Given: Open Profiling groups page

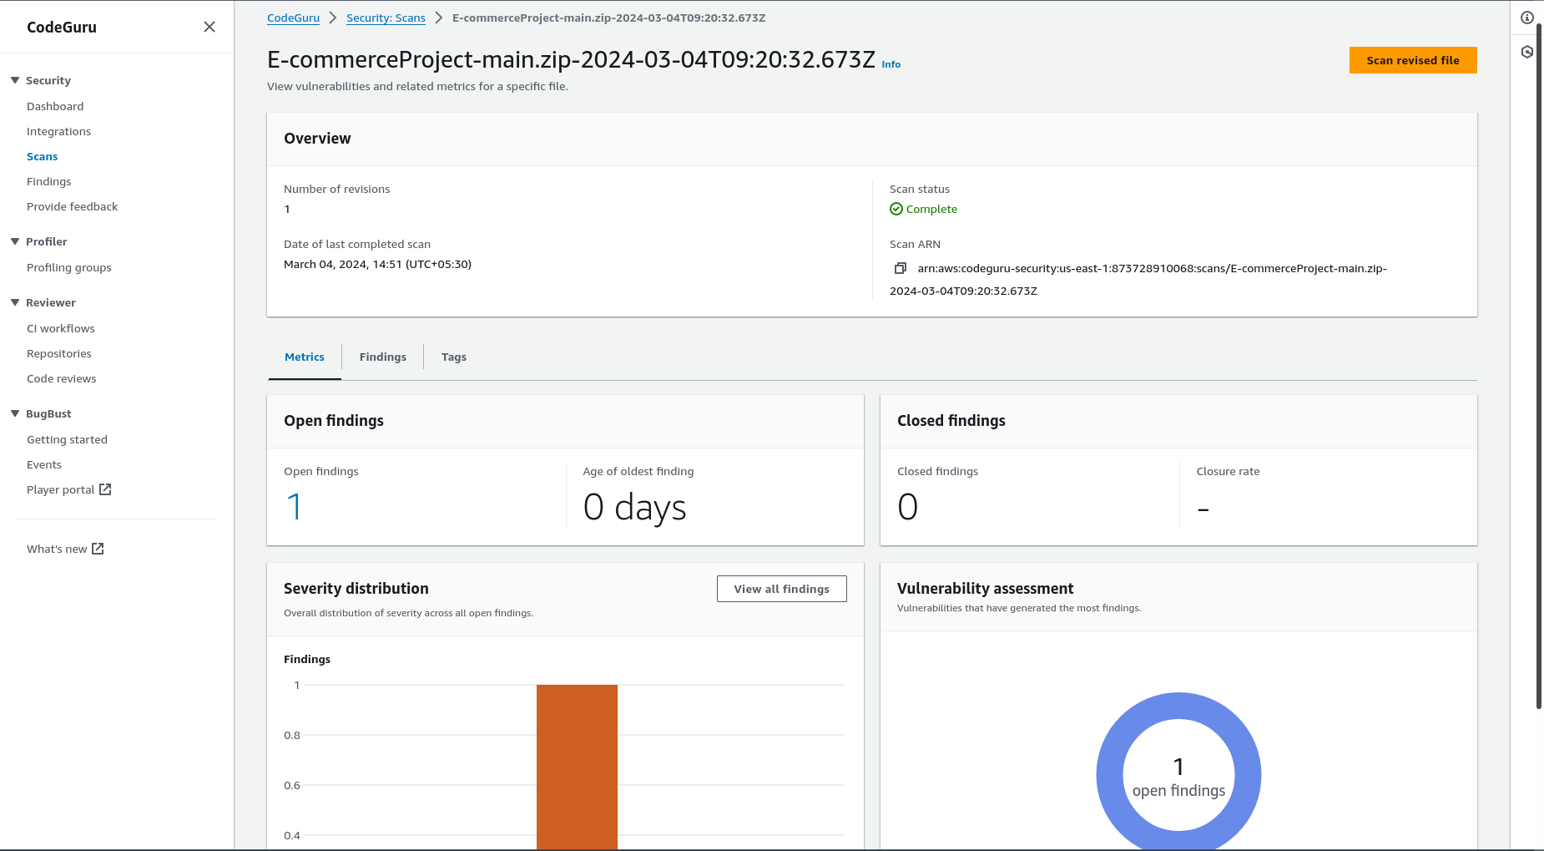Looking at the screenshot, I should coord(68,267).
